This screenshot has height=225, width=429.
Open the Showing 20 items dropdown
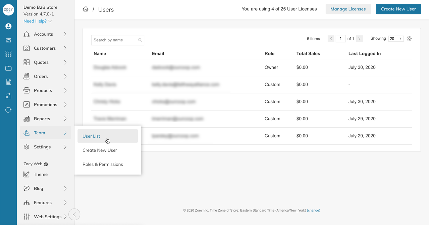tap(396, 39)
